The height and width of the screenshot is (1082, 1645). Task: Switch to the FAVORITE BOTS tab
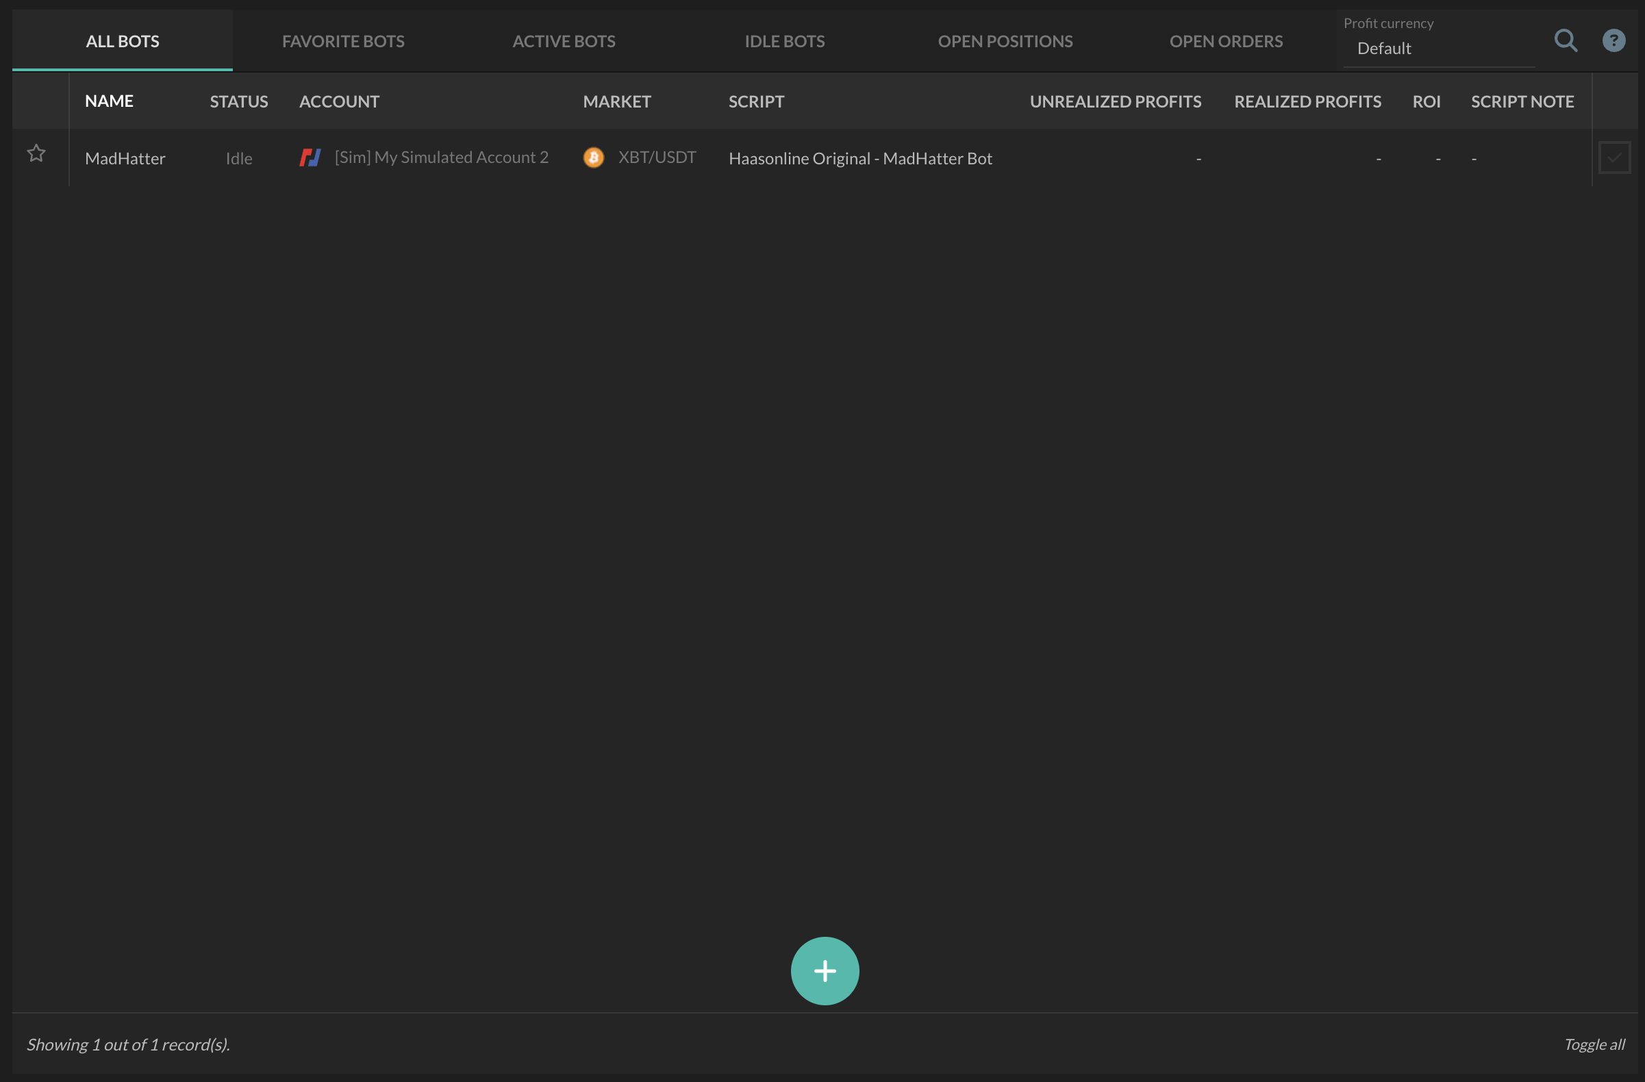[x=343, y=41]
